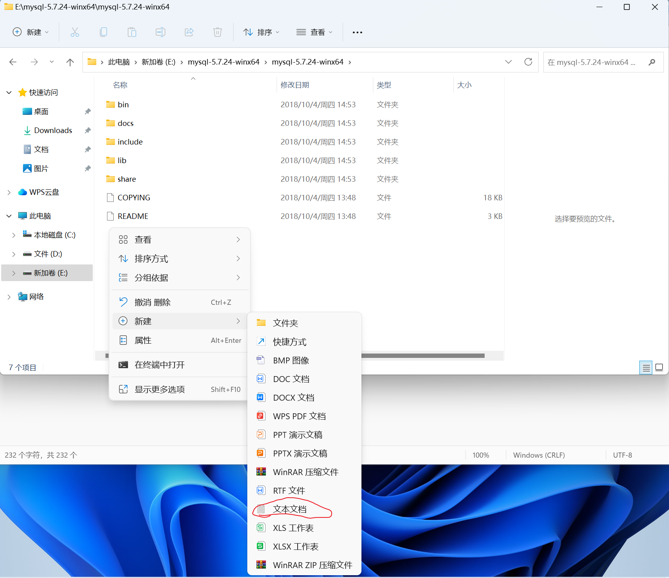669x578 pixels.
Task: Expand the 网络 tree node
Action: 9,297
